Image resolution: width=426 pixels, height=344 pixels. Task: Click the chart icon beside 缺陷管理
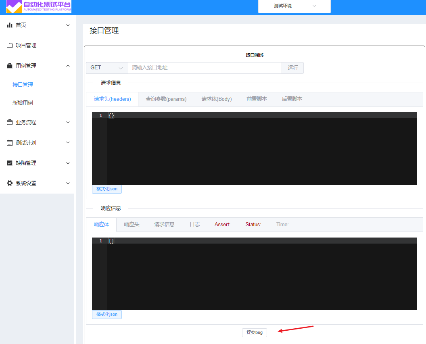10,163
